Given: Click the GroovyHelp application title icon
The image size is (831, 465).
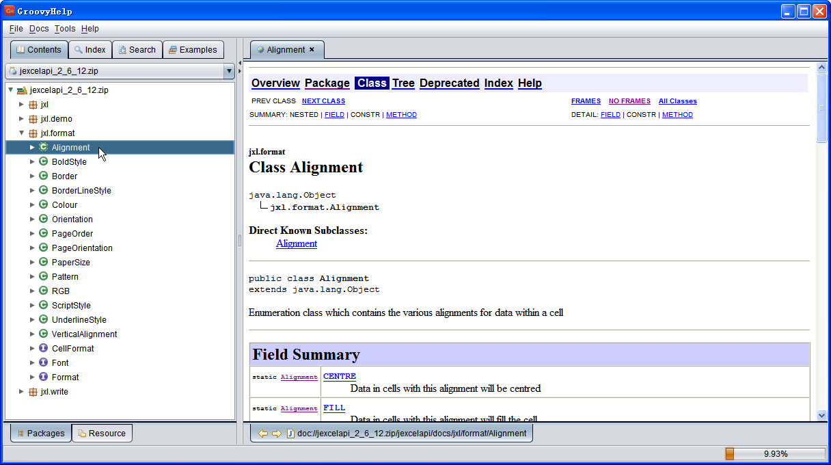Looking at the screenshot, I should [x=10, y=10].
